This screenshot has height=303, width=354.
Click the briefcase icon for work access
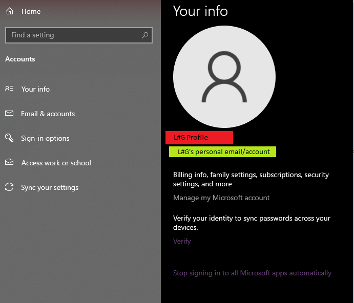9,162
